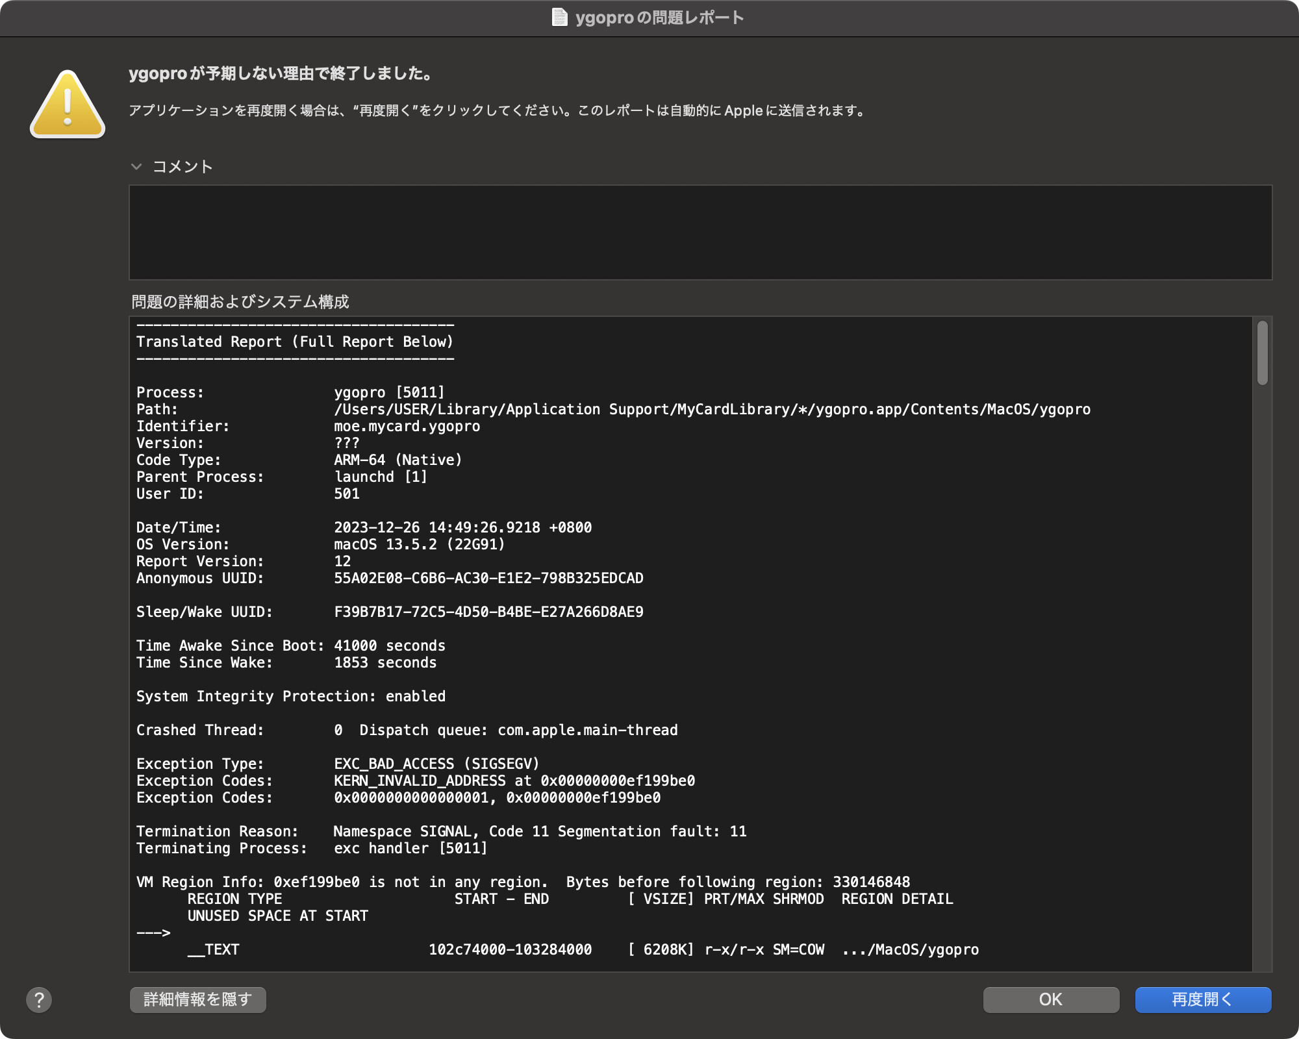The height and width of the screenshot is (1039, 1299).
Task: Collapse the コメント section chevron
Action: [x=136, y=167]
